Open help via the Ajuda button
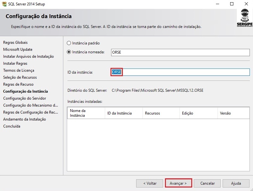The height and width of the screenshot is (191, 253). tap(236, 183)
